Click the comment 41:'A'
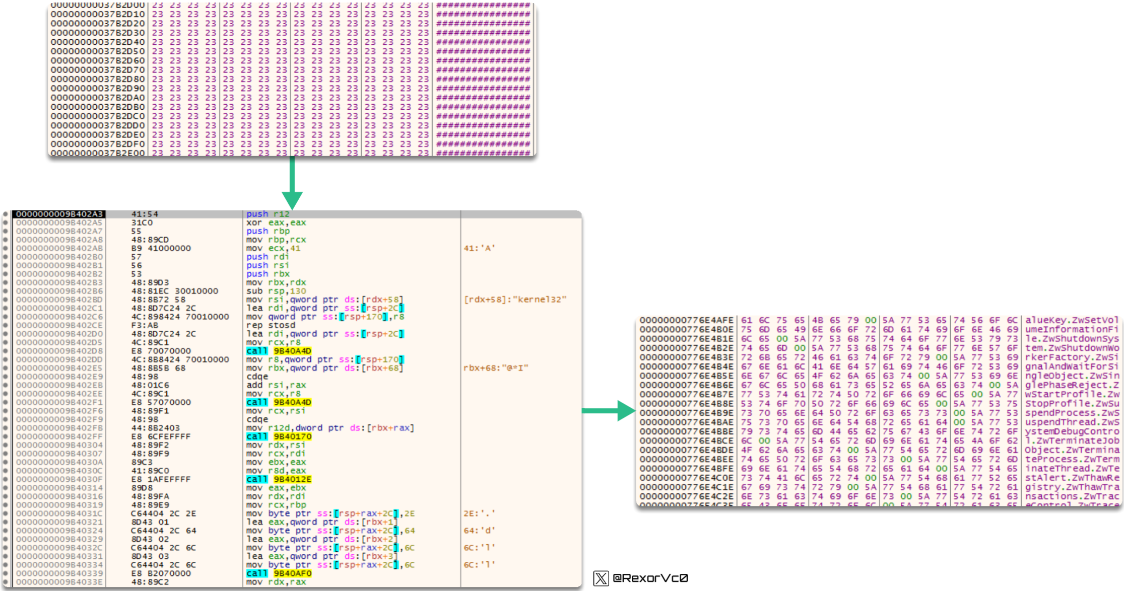This screenshot has width=1124, height=591. [480, 249]
